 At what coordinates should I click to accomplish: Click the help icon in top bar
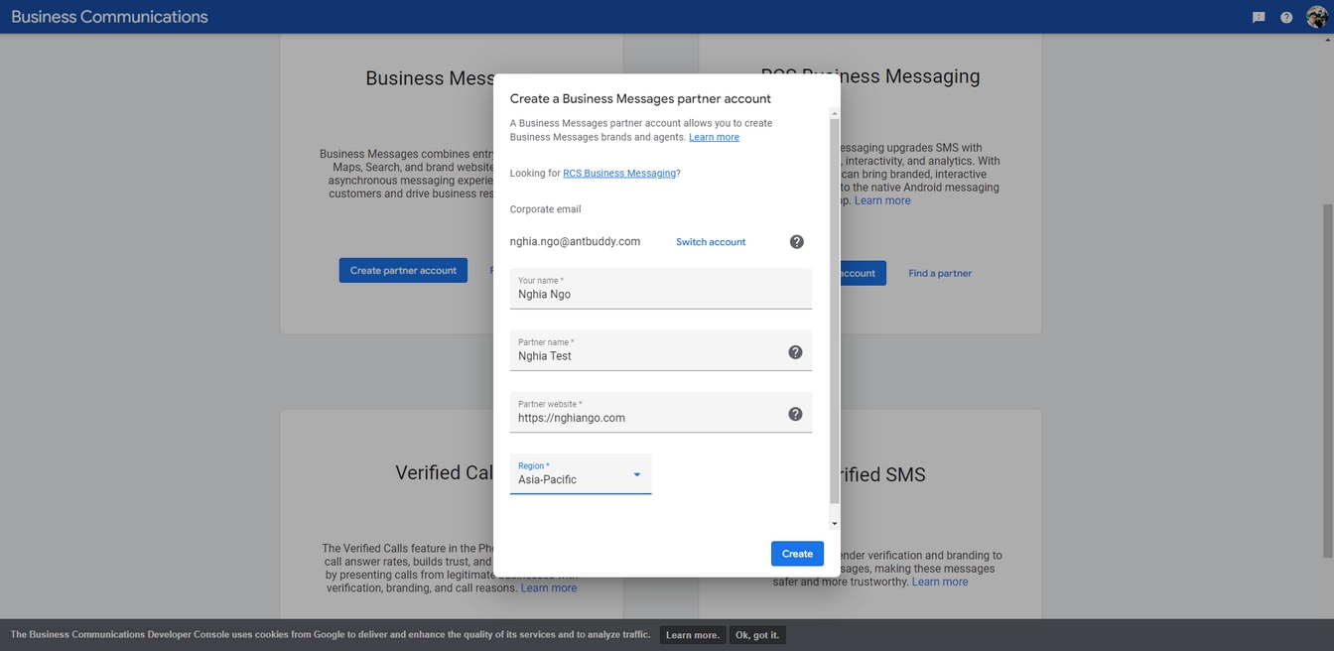1286,17
